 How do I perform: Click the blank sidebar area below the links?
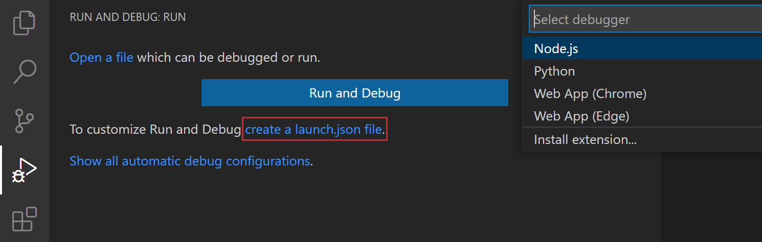307,209
